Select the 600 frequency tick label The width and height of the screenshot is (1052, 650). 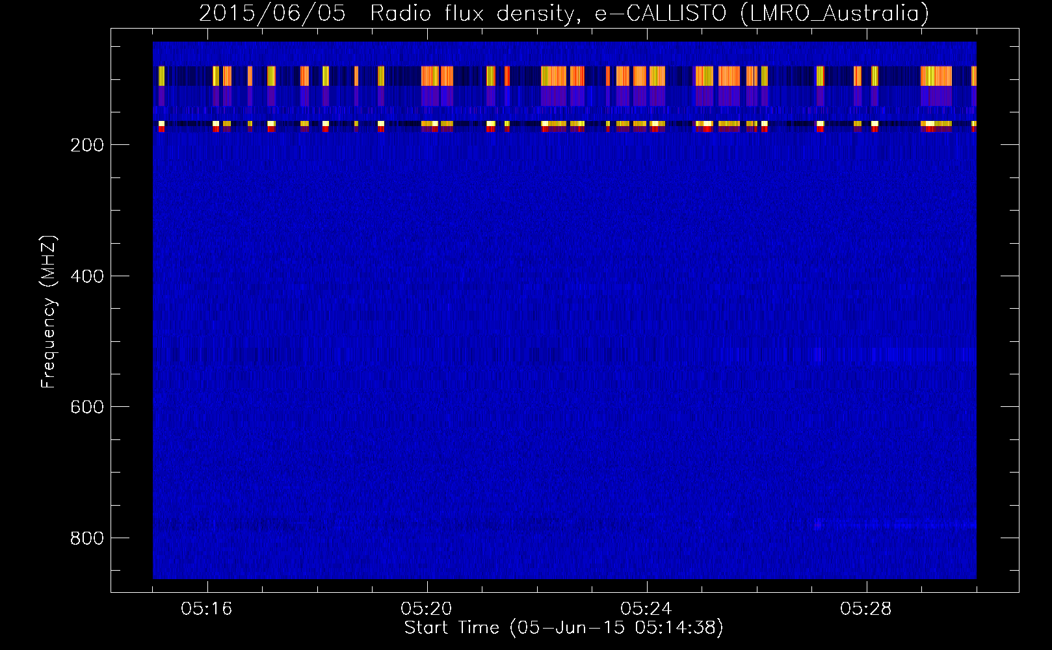pos(87,407)
